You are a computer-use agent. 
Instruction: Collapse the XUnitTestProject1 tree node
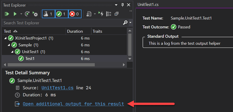pyautogui.click(x=5, y=38)
